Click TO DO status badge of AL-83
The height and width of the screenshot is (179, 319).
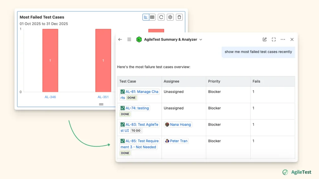136,131
